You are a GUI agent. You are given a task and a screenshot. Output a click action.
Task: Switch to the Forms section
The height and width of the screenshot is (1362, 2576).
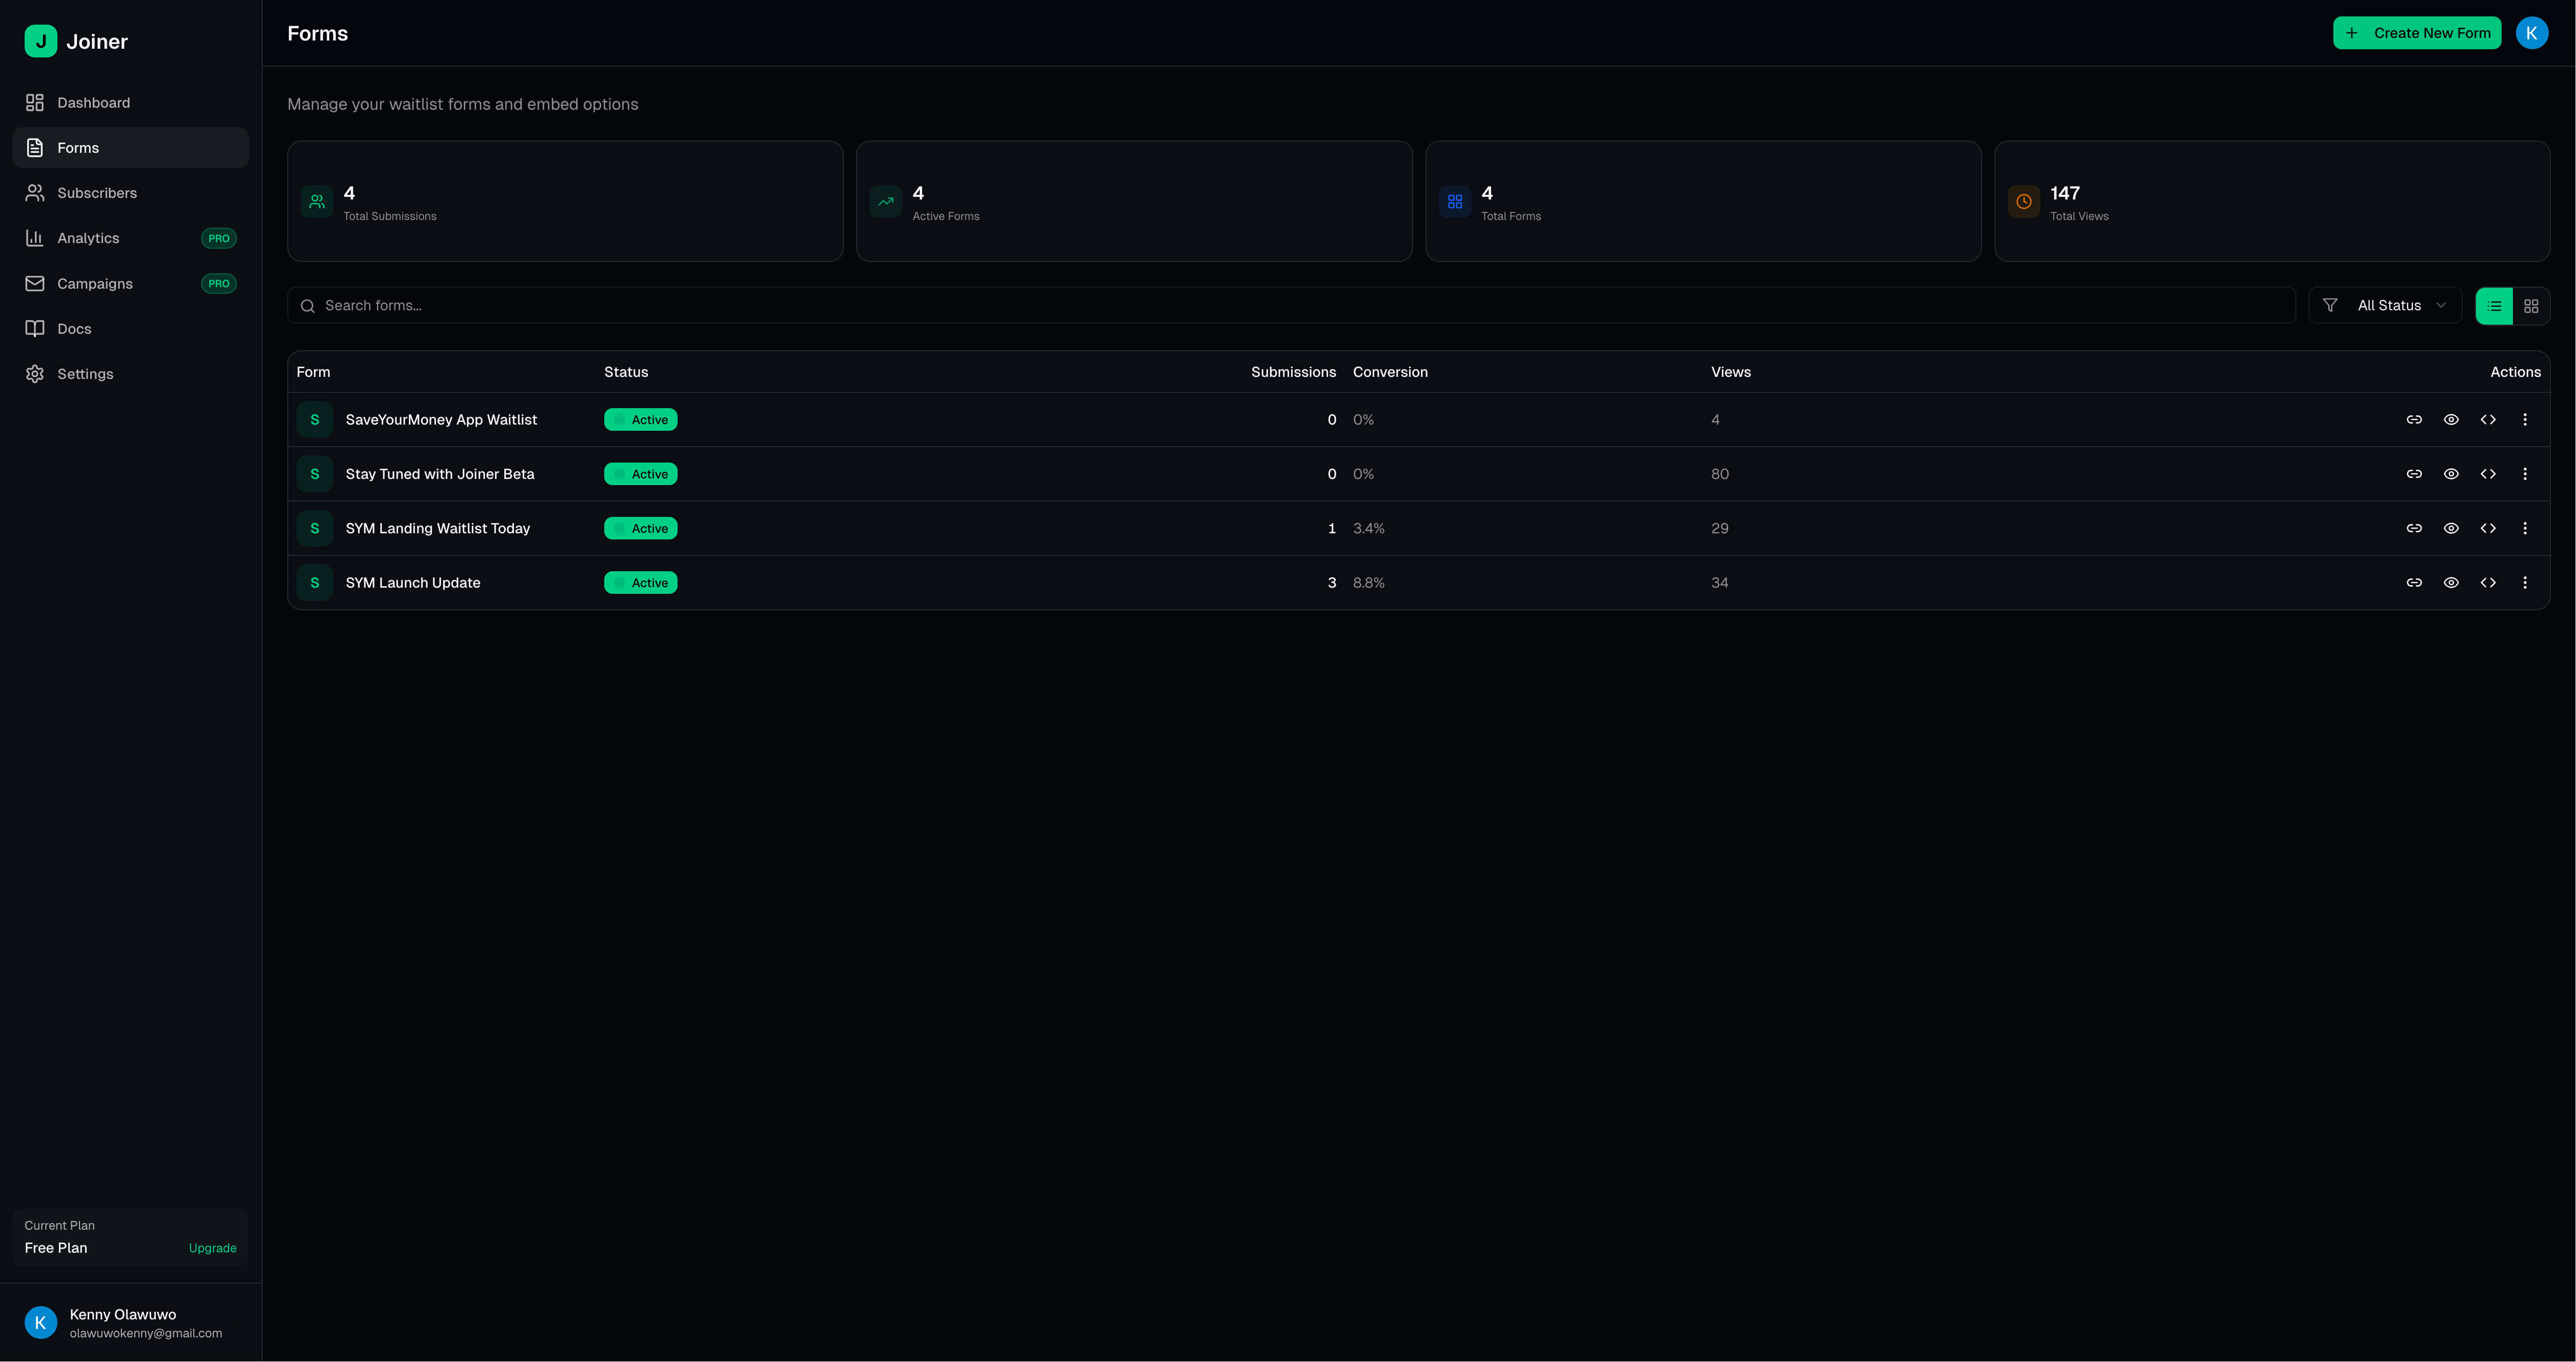coord(78,147)
